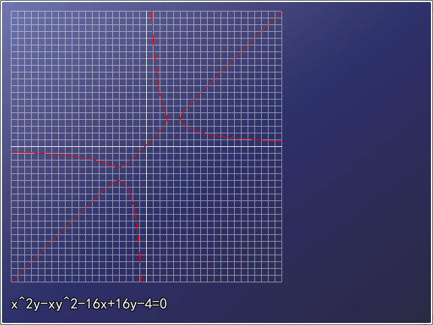Click the equation text x^2y-xy^2-16x+16y-4=0
Image resolution: width=433 pixels, height=325 pixels.
tap(89, 304)
